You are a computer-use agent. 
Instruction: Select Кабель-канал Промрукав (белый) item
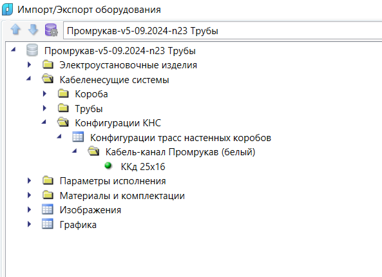pyautogui.click(x=180, y=152)
